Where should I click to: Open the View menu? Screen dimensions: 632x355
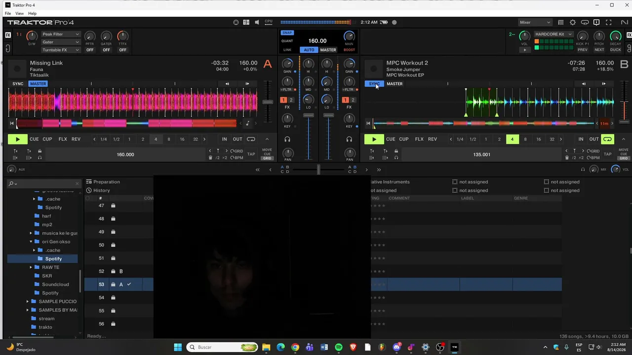point(19,13)
